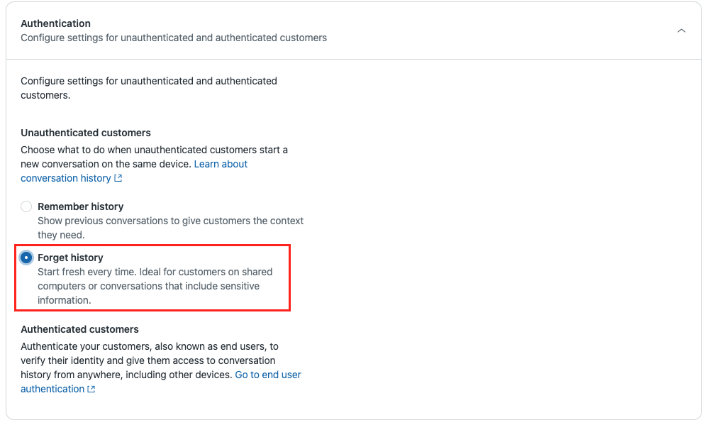The width and height of the screenshot is (712, 425).
Task: Click external link icon after conversation history
Action: 118,179
